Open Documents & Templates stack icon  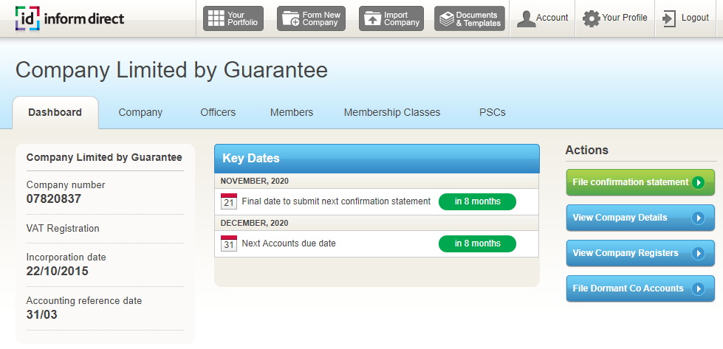[x=446, y=18]
